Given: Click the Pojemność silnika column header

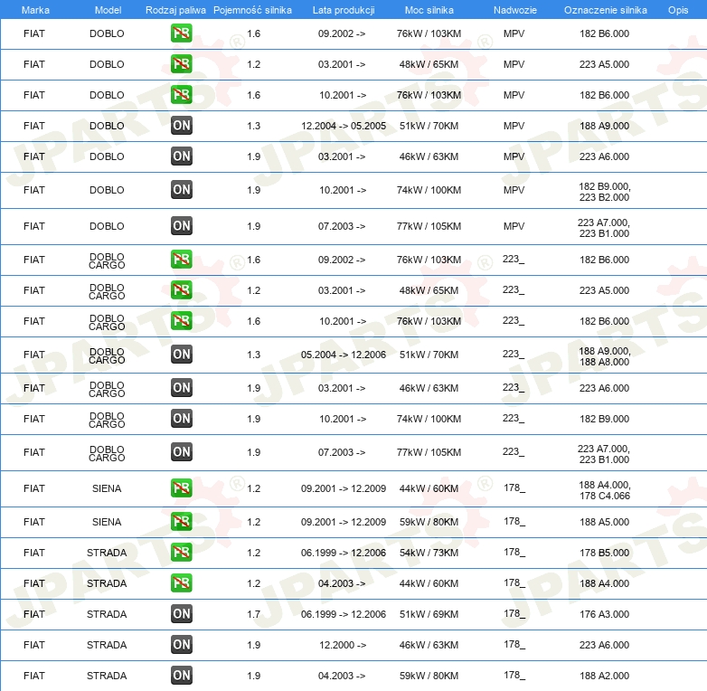Looking at the screenshot, I should click(x=252, y=10).
